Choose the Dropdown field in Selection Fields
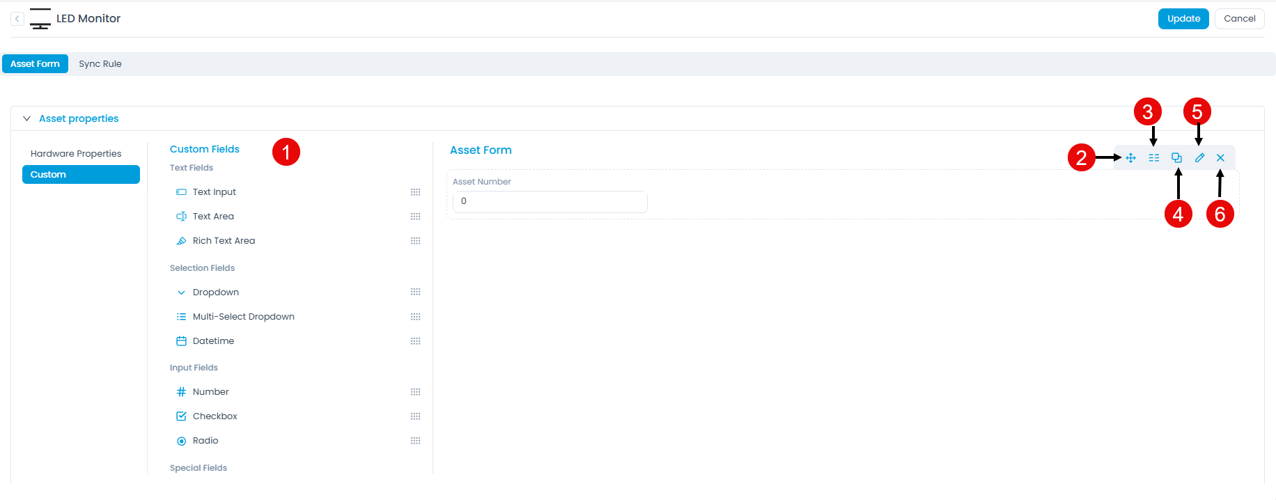1276x500 pixels. click(215, 292)
